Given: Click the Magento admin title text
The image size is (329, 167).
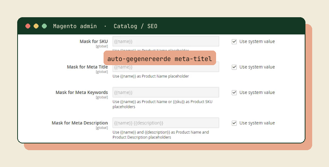Looking at the screenshot, I should (x=75, y=26).
